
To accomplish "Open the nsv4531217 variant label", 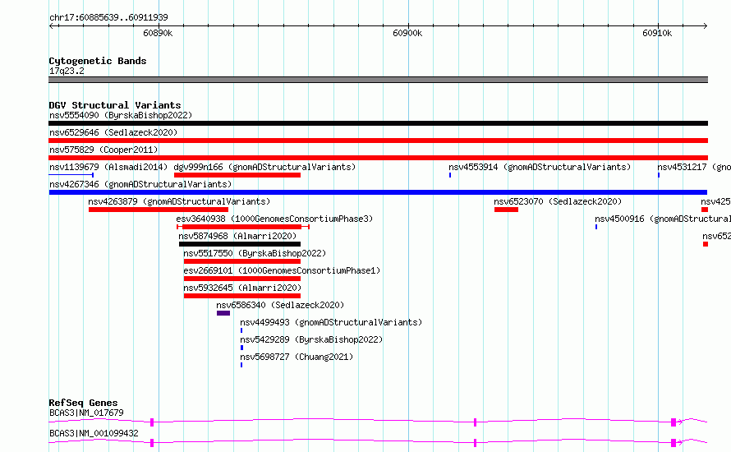I will 694,167.
